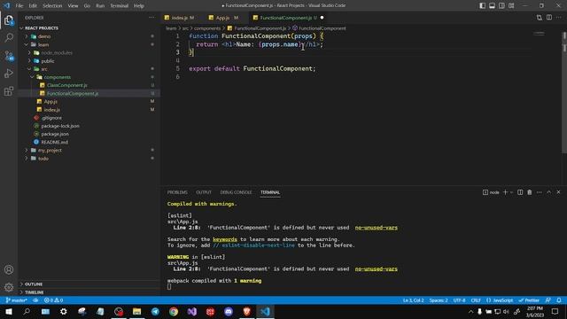Open the Extensions view

[x=9, y=90]
